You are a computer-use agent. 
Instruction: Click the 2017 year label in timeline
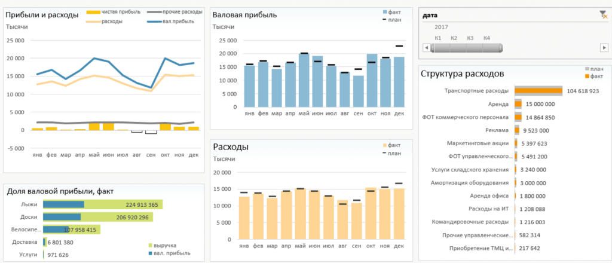coord(442,27)
